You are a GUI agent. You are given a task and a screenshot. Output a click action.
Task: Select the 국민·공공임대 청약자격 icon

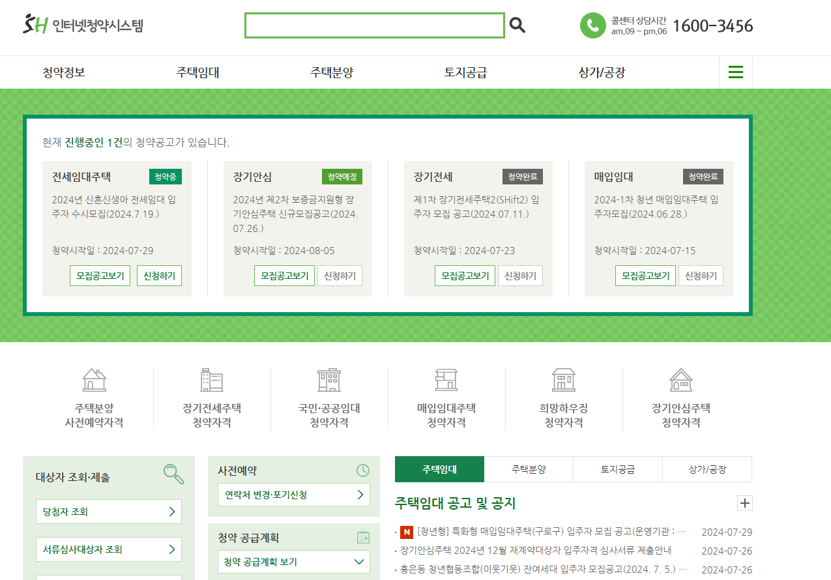pos(328,379)
